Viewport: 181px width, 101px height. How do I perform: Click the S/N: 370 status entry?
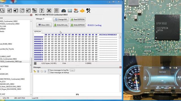[x=6, y=98]
